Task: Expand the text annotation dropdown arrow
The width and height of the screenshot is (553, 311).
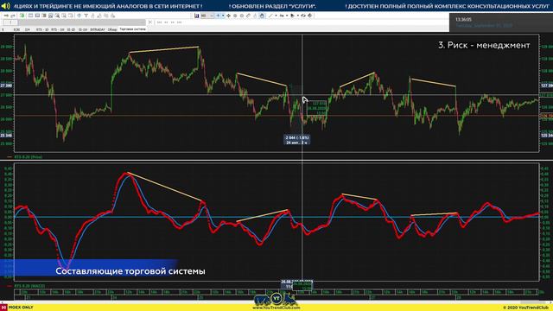Action: (287, 16)
